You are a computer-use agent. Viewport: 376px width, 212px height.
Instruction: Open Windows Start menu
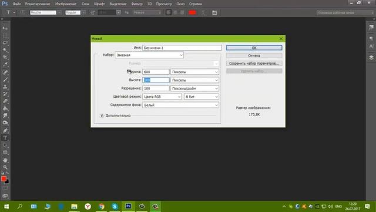pyautogui.click(x=6, y=207)
